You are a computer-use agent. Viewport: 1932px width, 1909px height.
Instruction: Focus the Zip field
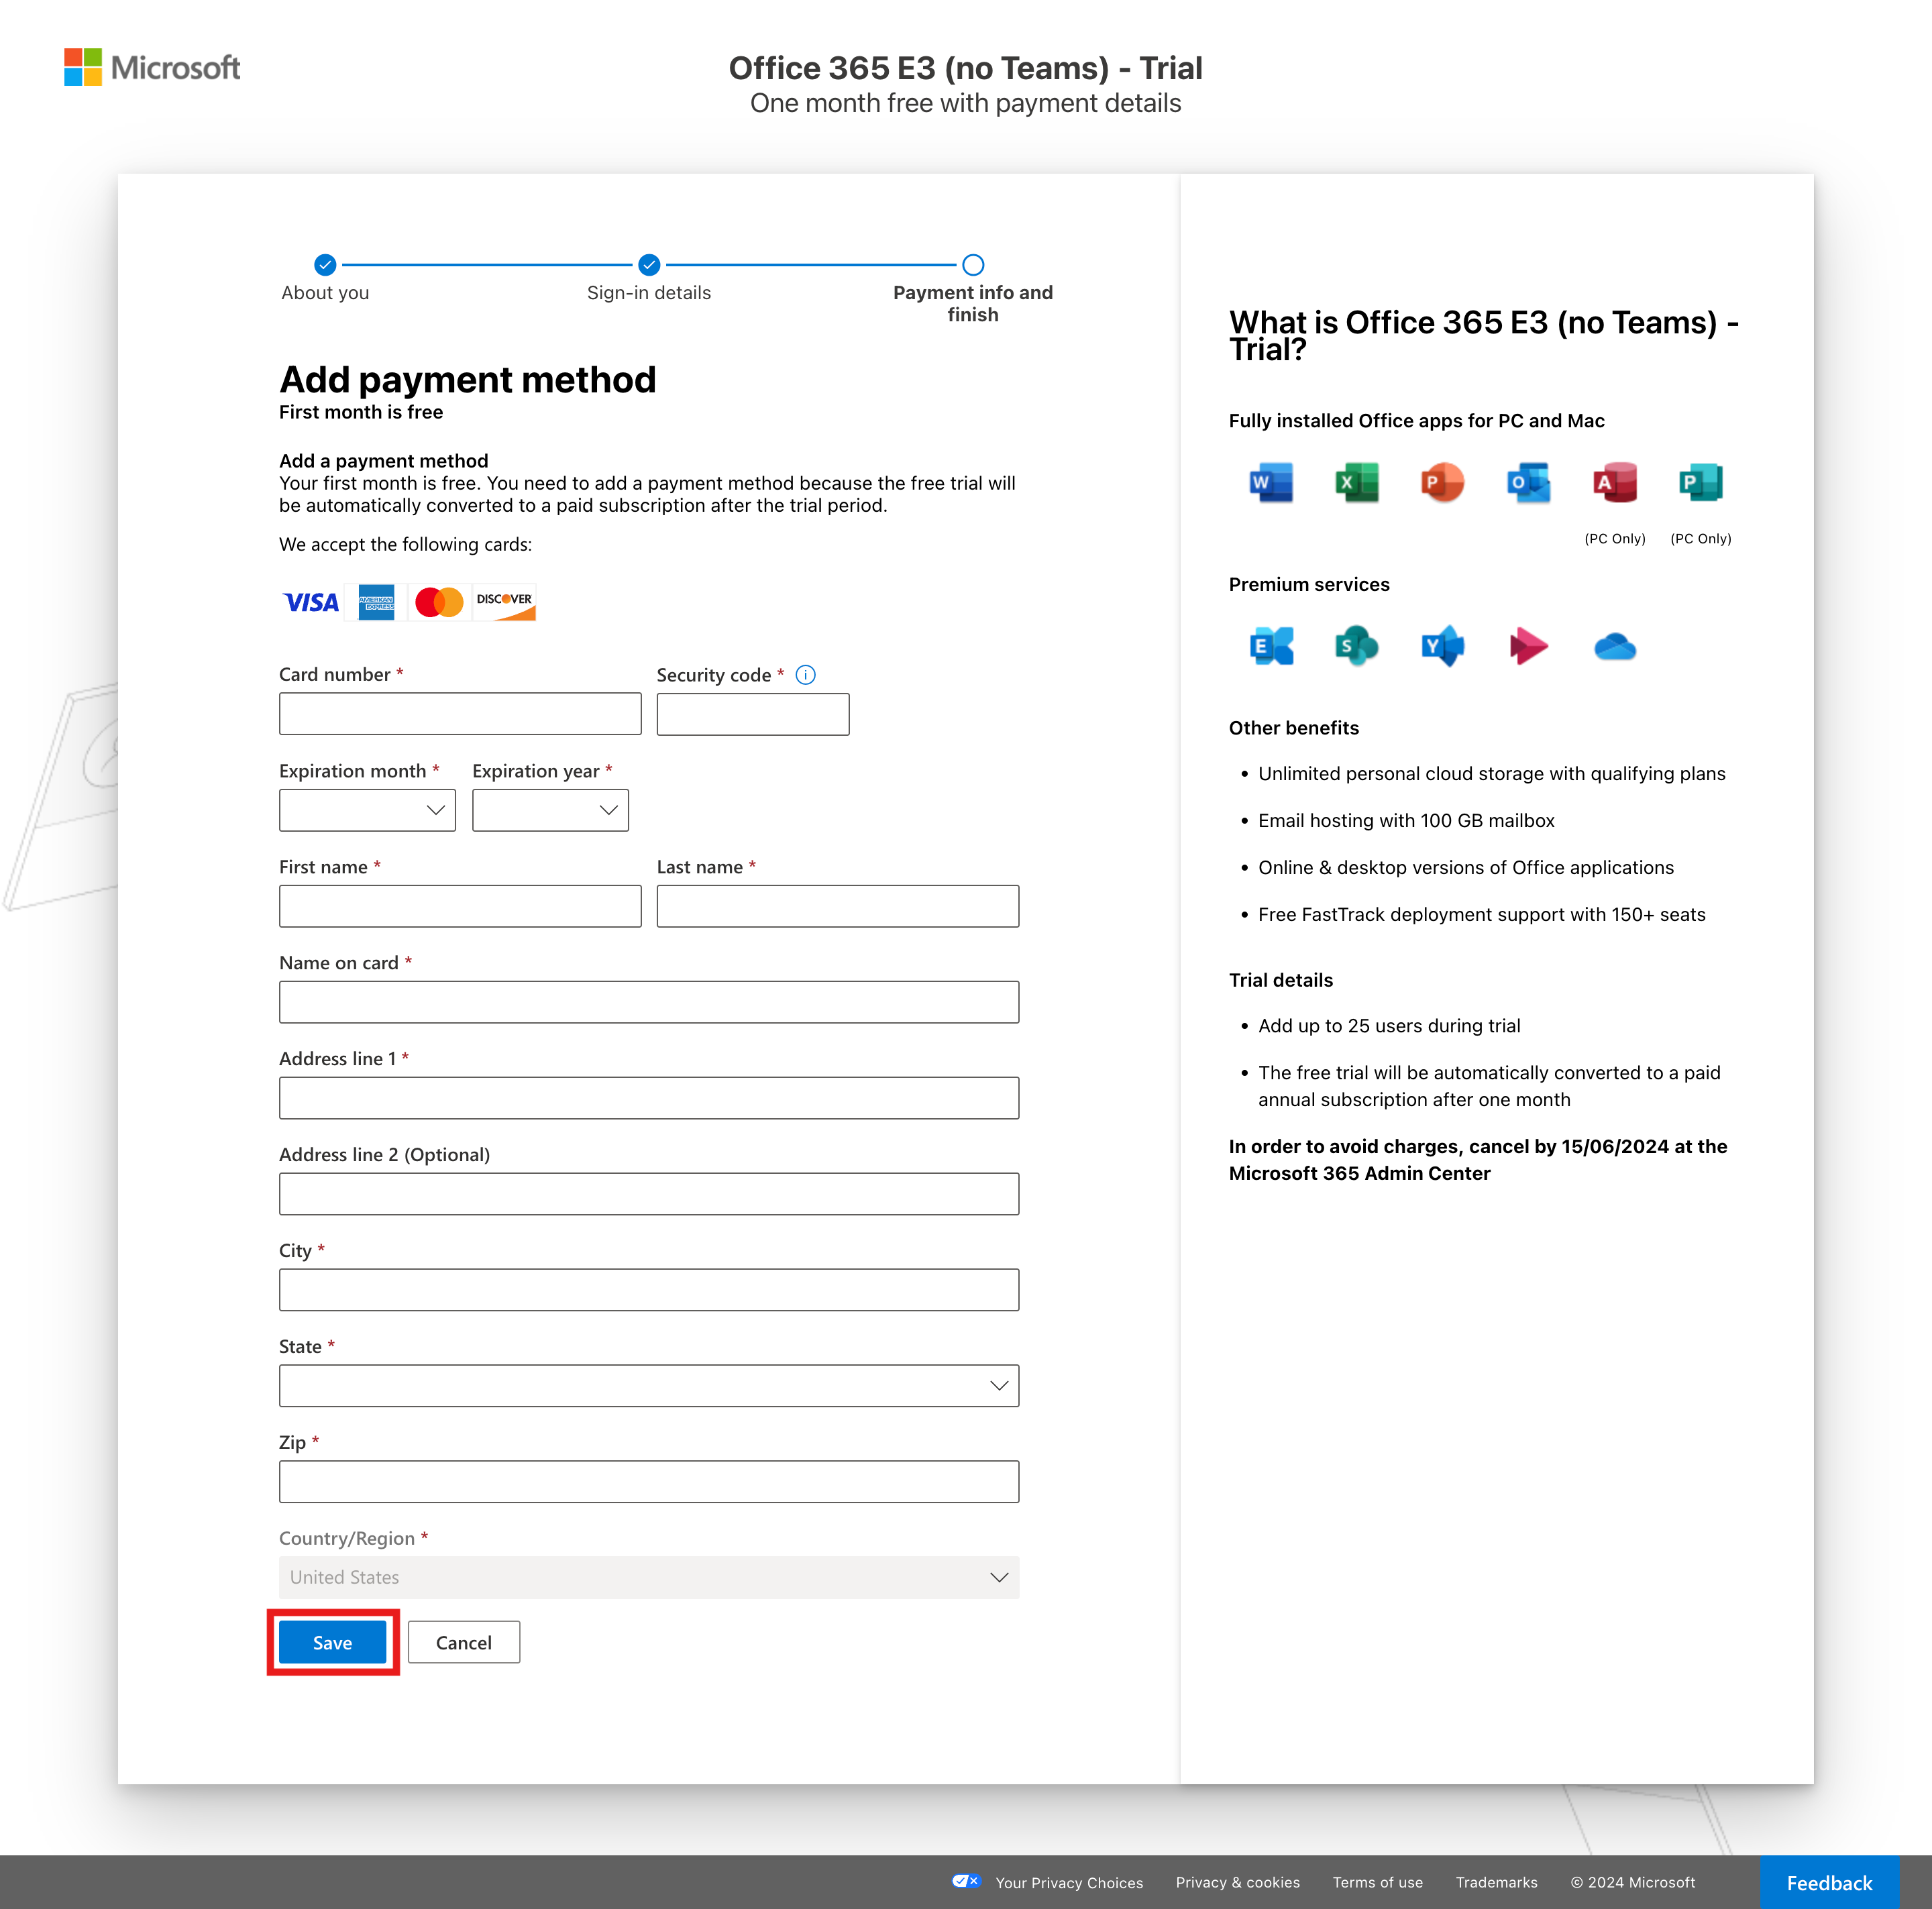[x=649, y=1482]
